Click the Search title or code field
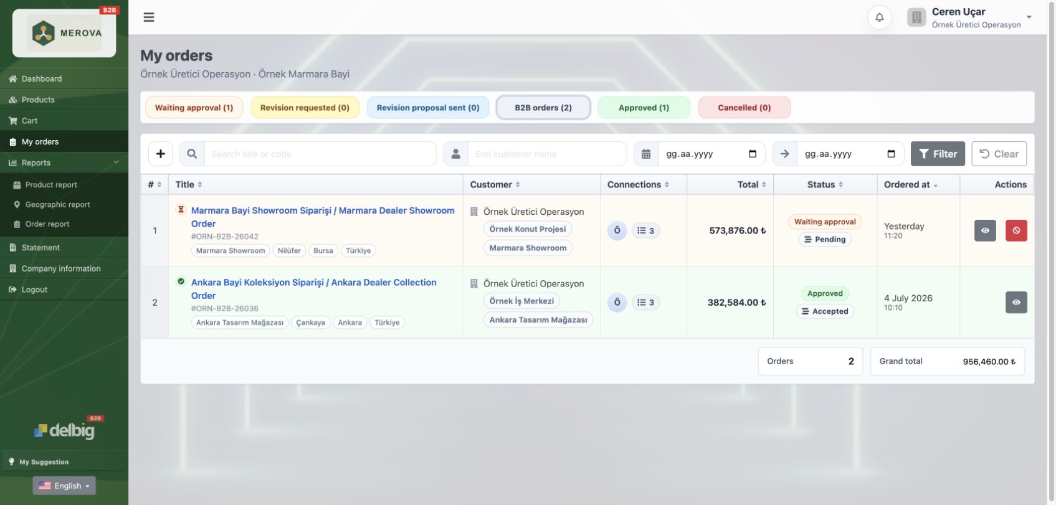Viewport: 1056px width, 505px height. (x=320, y=154)
